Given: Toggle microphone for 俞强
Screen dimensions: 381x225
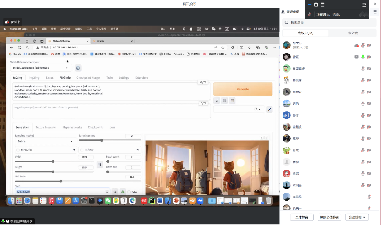Looking at the screenshot, I should pyautogui.click(x=363, y=173).
